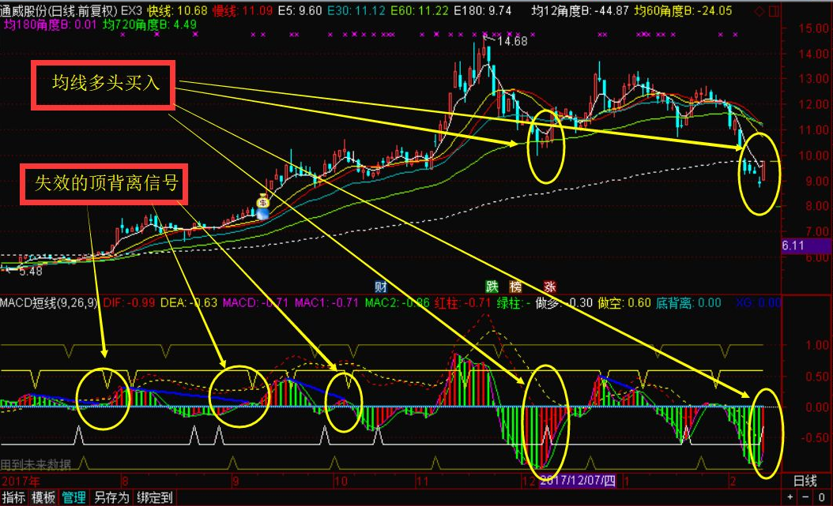Image resolution: width=833 pixels, height=506 pixels.
Task: Click the 用到未来数据 warning text
Action: [x=36, y=465]
